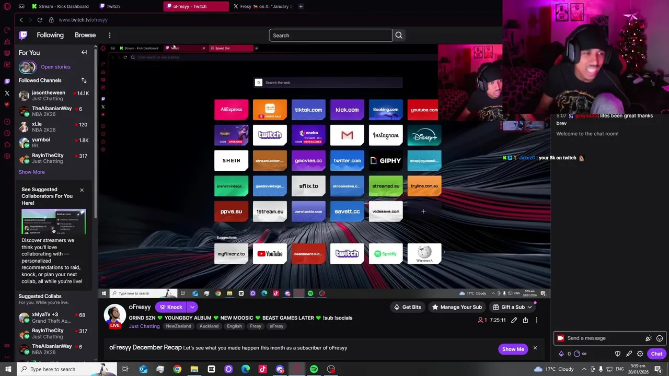
Task: Open X panel in Opera sidebar
Action: click(7, 93)
